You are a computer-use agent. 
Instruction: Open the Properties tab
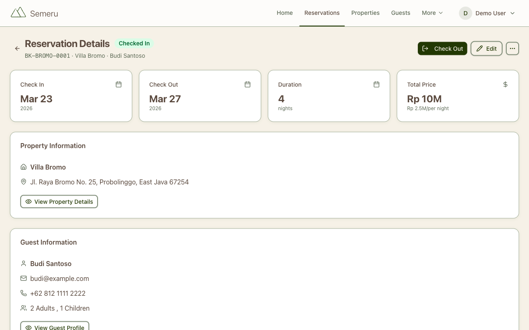pos(365,13)
